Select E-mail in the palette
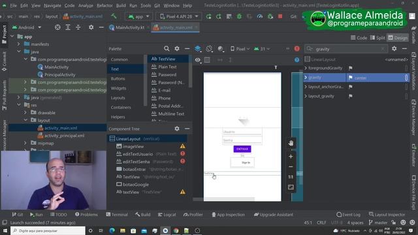Screen dimensions: 418x235 click(x=164, y=90)
